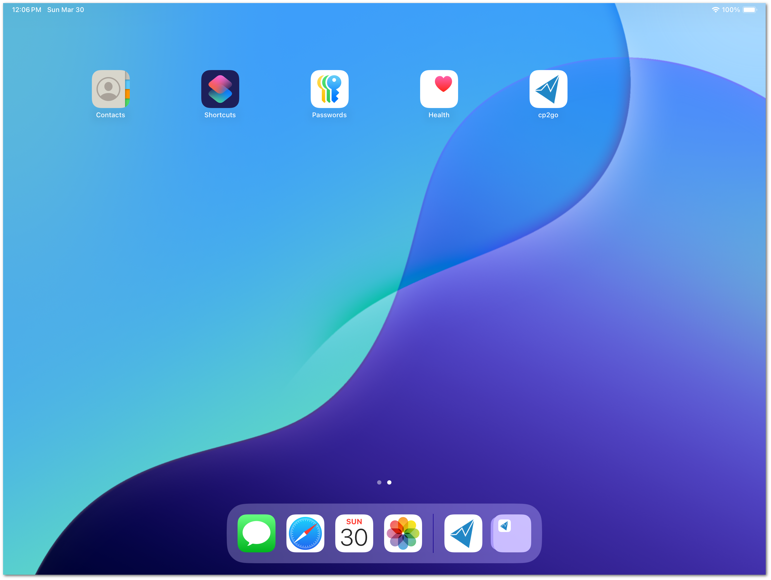Image resolution: width=771 pixels, height=580 pixels.
Task: Tap the second page indicator dot
Action: pos(389,482)
